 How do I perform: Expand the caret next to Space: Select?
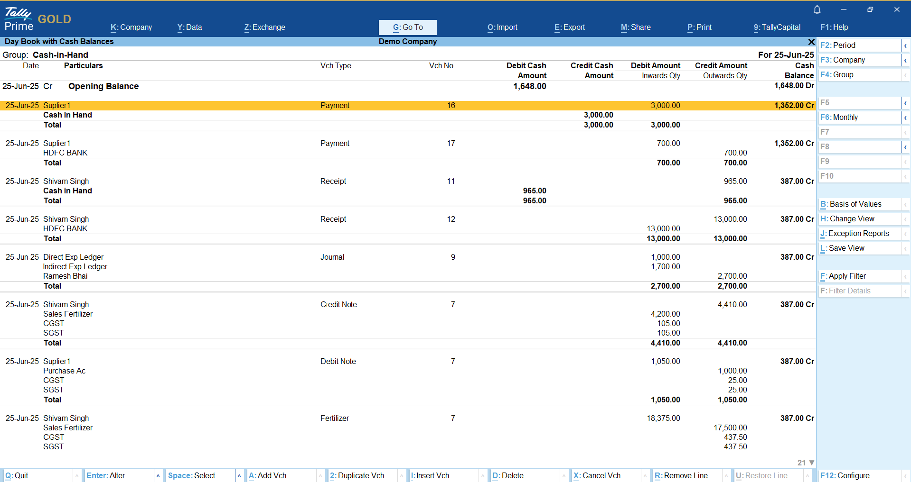click(x=239, y=476)
